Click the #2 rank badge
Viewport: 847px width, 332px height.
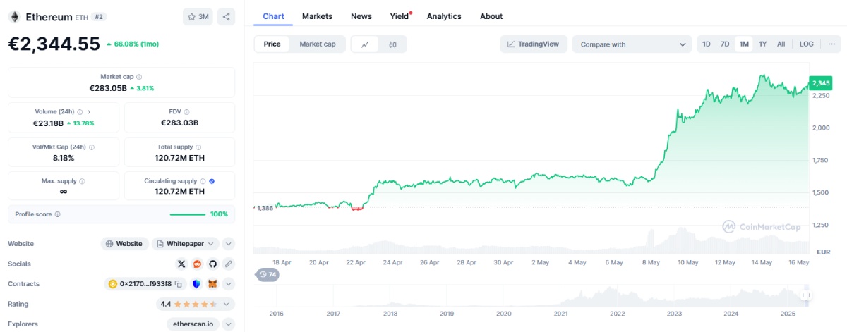(x=99, y=17)
